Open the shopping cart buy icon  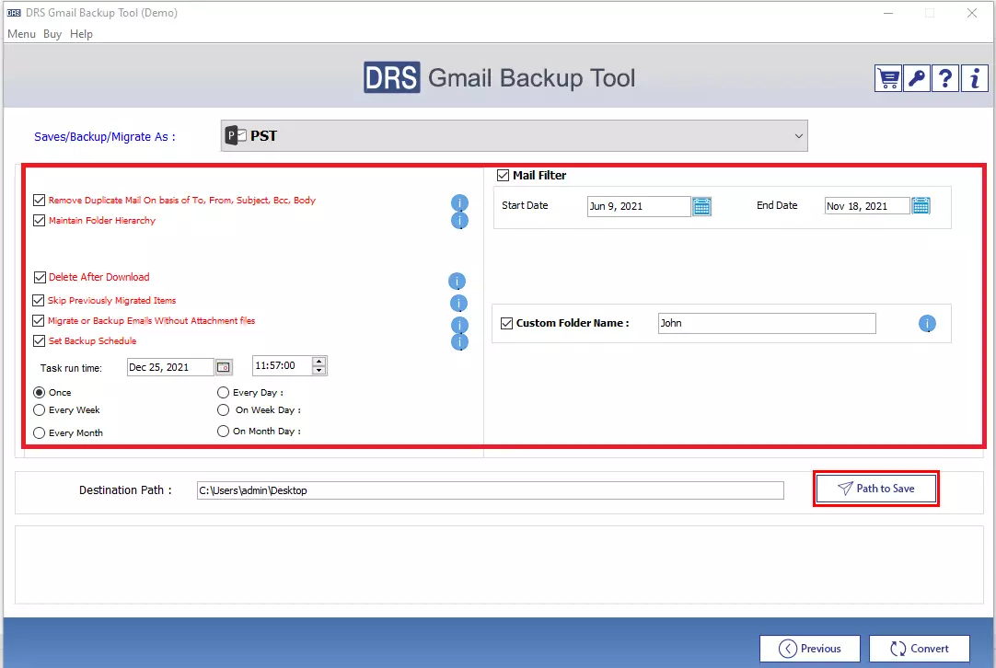[887, 79]
